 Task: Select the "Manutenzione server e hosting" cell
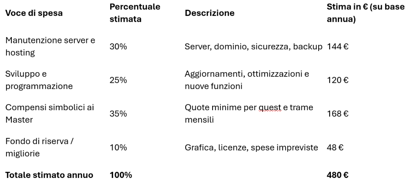pos(50,46)
